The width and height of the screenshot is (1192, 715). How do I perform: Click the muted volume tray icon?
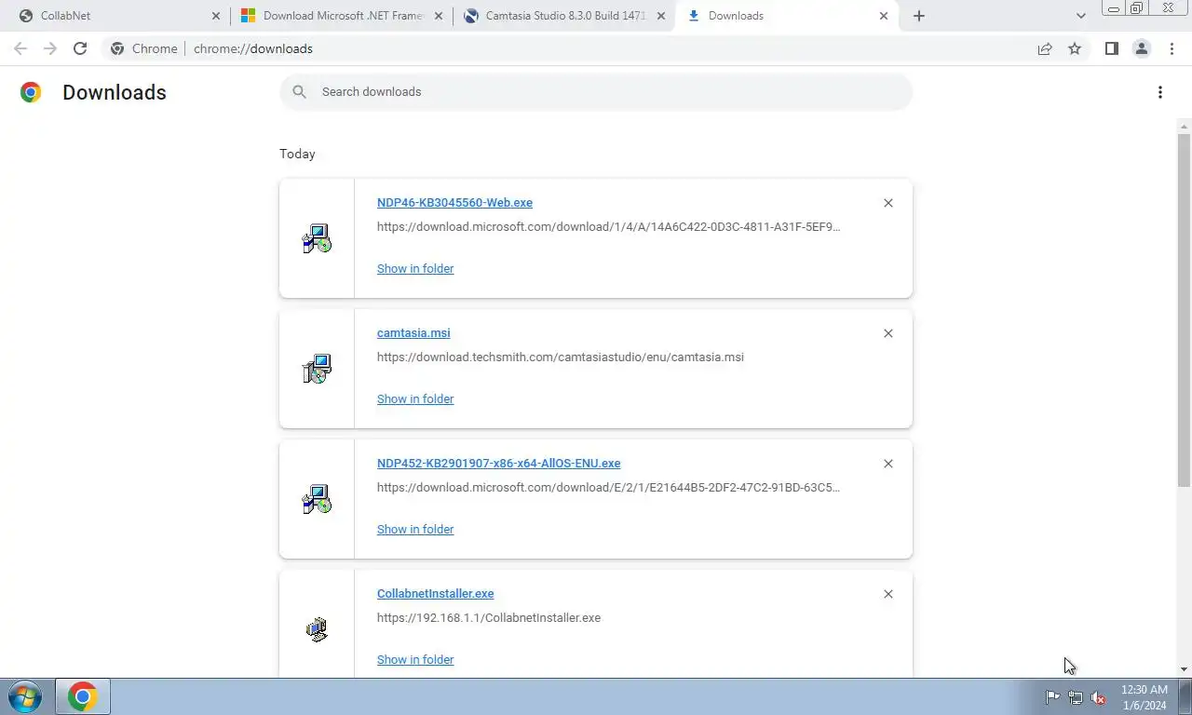click(1098, 697)
